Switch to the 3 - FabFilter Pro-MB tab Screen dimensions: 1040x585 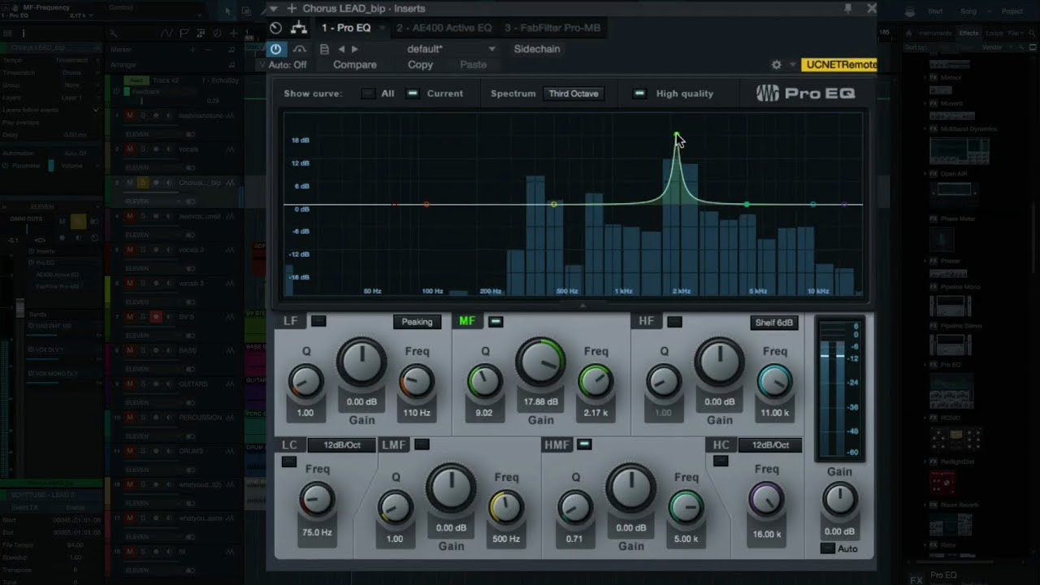(552, 28)
